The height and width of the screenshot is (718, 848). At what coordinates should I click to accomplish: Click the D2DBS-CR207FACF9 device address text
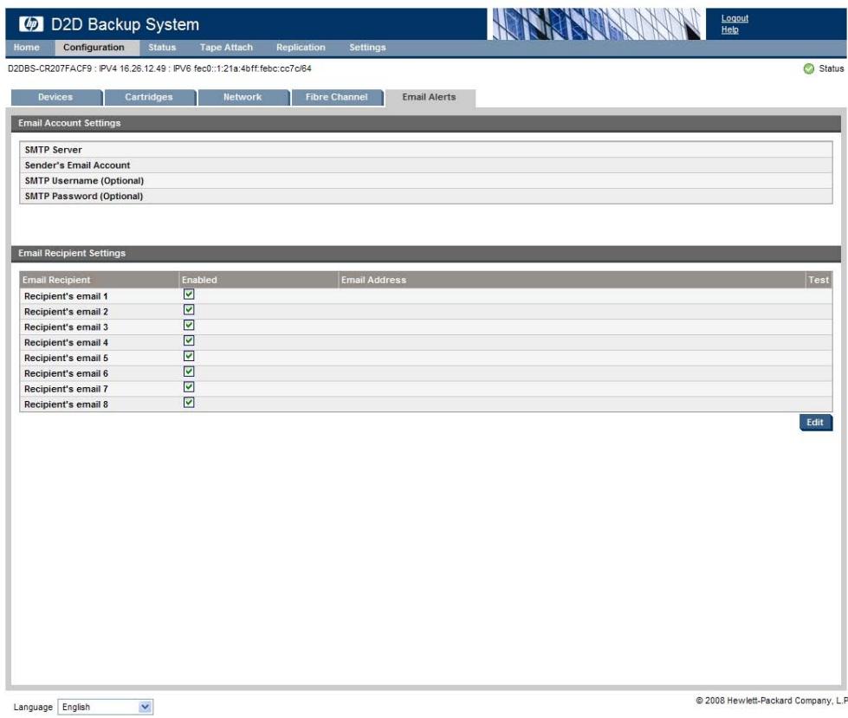point(159,68)
